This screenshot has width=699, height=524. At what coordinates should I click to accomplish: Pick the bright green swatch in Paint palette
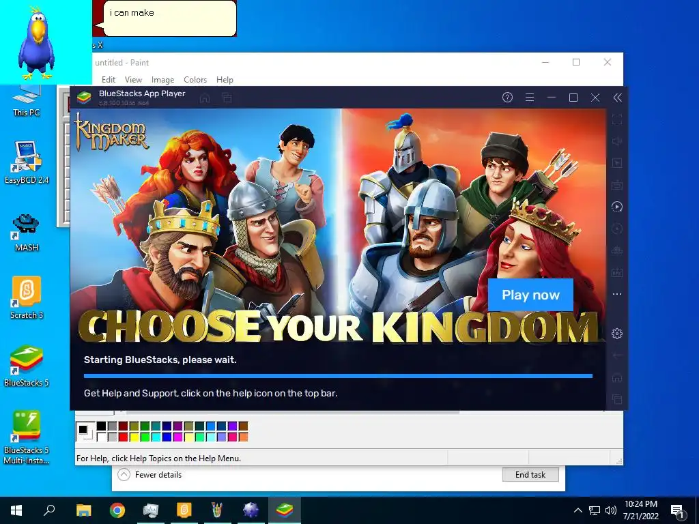click(145, 437)
